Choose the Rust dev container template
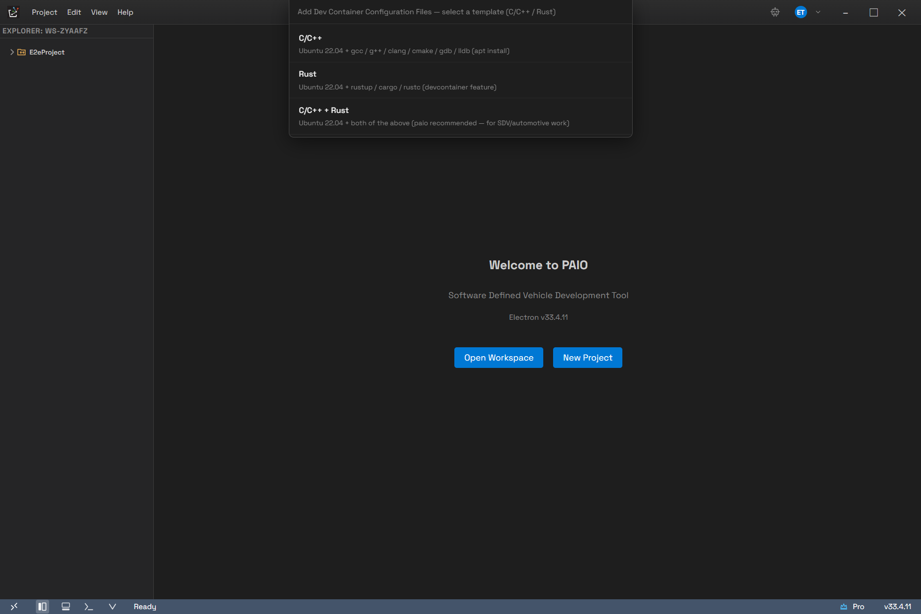Viewport: 921px width, 614px height. click(460, 80)
